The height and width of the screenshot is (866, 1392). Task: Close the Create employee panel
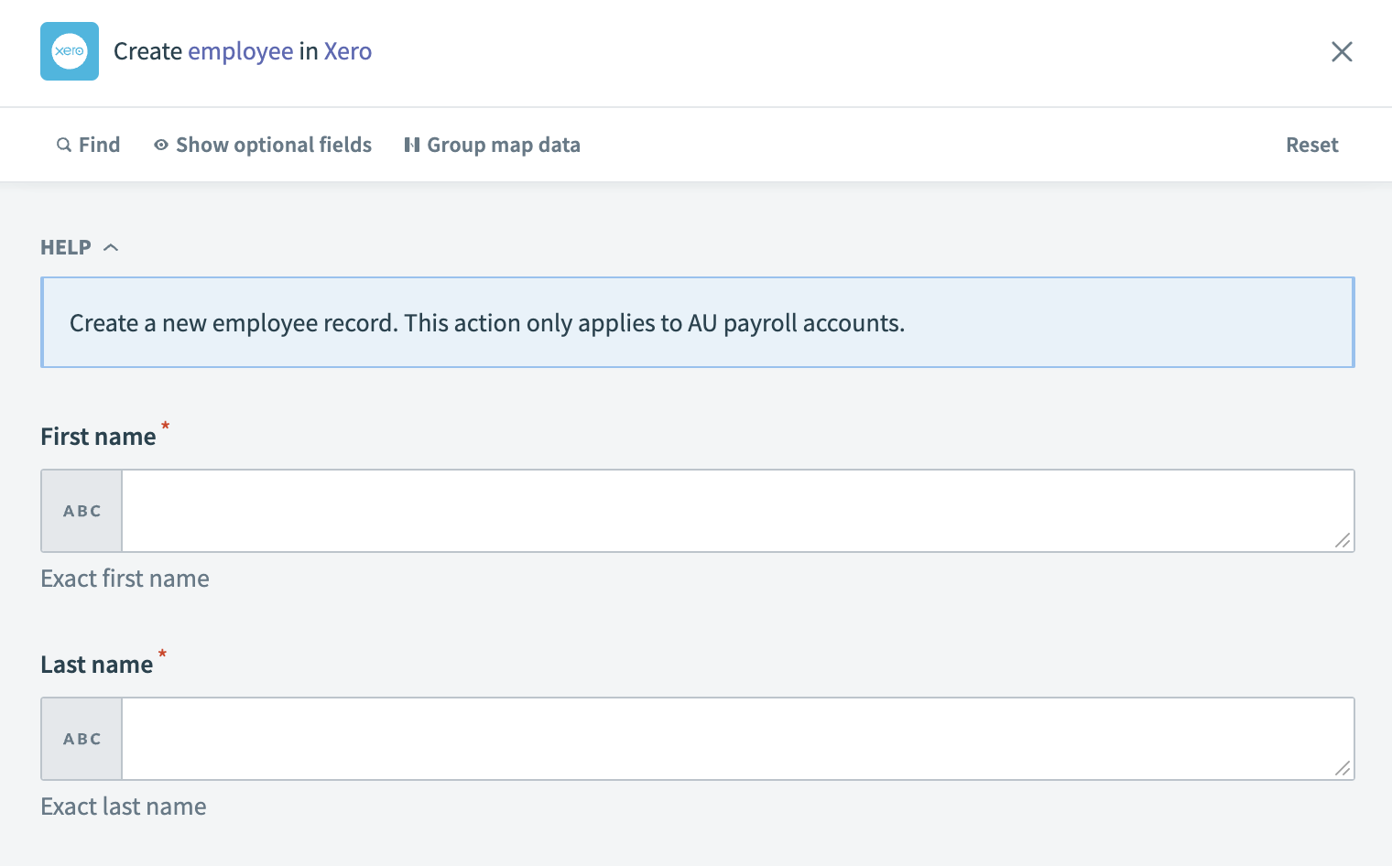1342,51
